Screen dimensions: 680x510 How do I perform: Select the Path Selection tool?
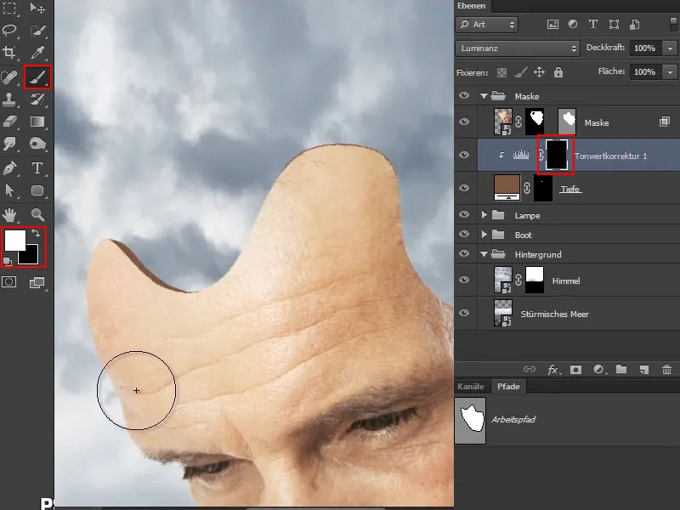pos(9,190)
